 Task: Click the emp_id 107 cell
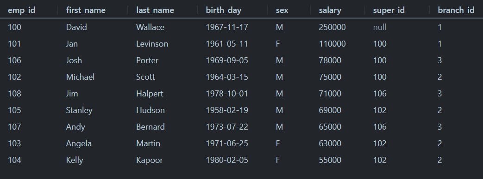(14, 127)
